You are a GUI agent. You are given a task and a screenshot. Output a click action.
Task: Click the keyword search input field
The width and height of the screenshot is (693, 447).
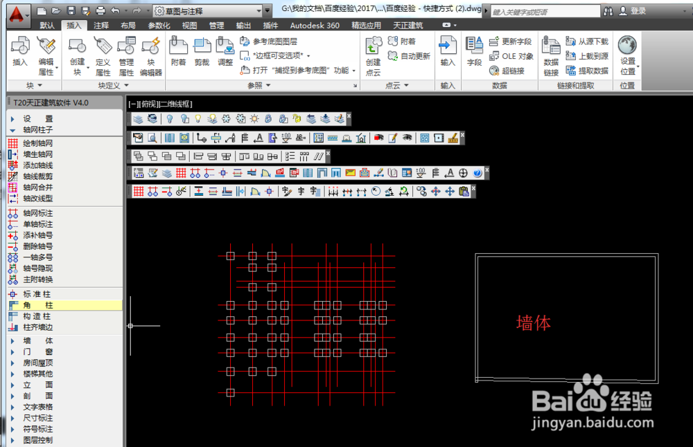pos(544,12)
